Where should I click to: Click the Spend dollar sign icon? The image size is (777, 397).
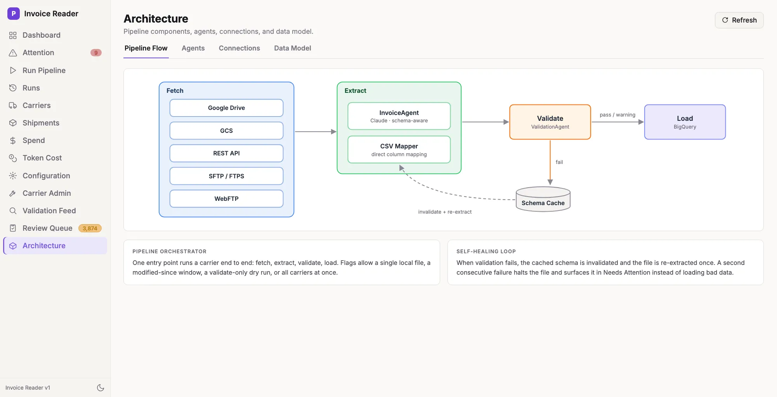[x=13, y=141]
